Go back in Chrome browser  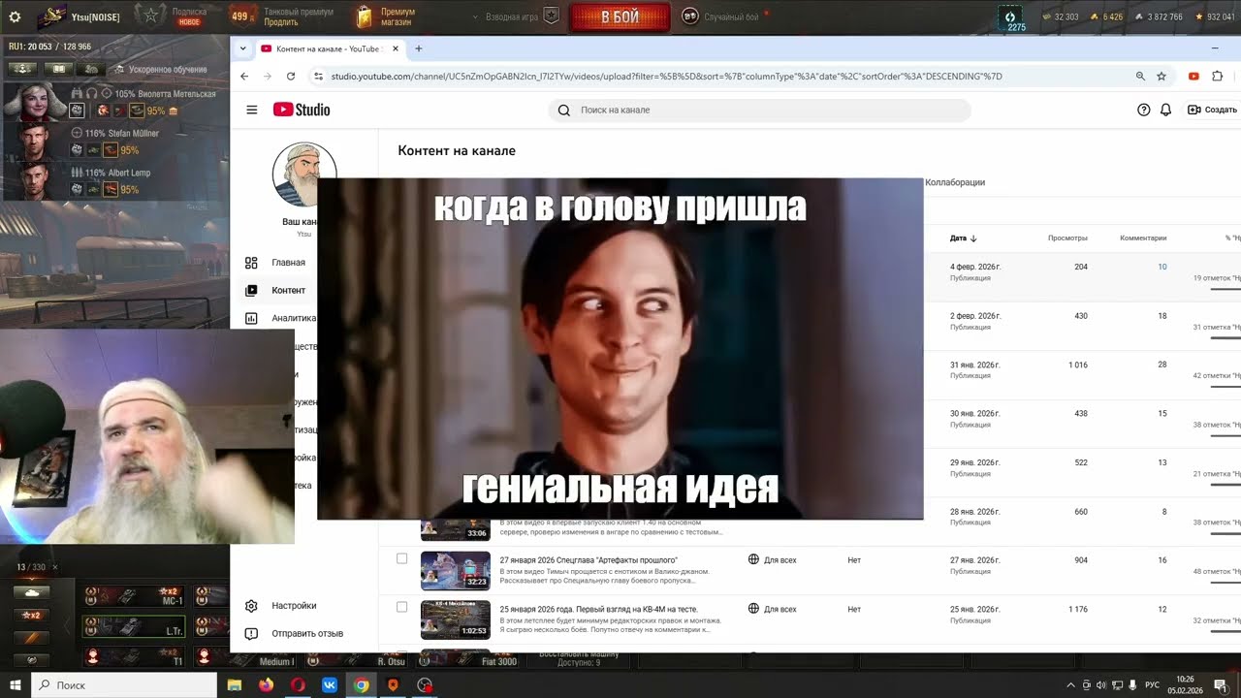coord(244,76)
